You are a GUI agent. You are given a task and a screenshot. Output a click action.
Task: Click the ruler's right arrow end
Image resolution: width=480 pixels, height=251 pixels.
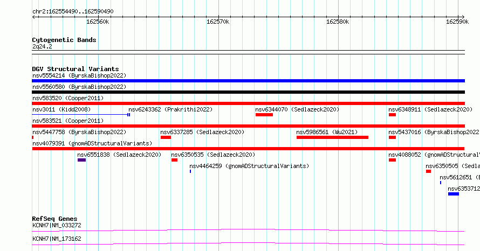(x=463, y=17)
